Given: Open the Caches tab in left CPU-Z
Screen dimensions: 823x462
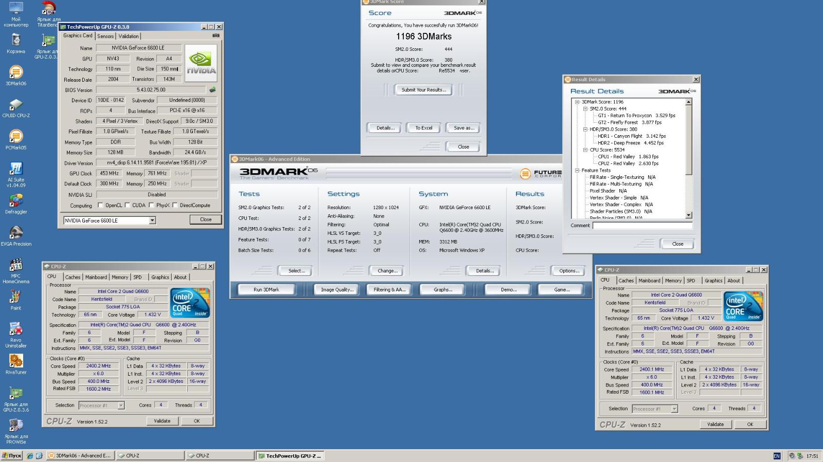Looking at the screenshot, I should pos(73,277).
